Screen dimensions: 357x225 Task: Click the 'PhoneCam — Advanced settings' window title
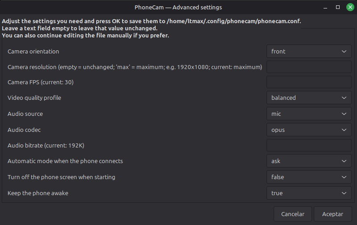[178, 8]
